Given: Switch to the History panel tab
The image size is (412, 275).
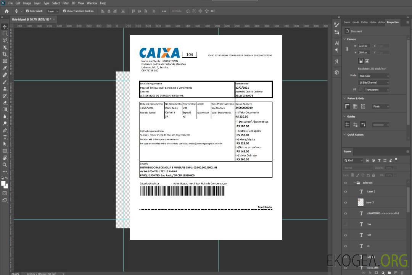Looking at the screenshot, I should click(373, 23).
